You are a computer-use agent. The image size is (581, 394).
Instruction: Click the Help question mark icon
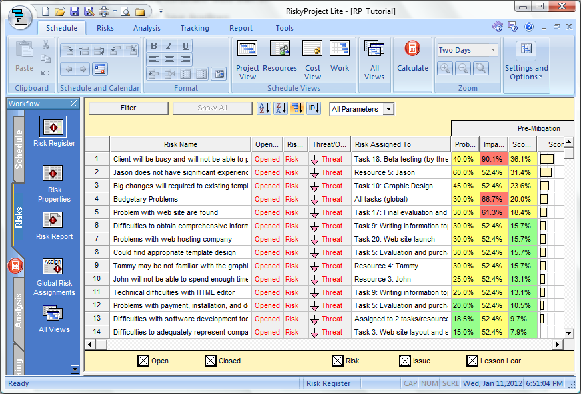coord(529,27)
